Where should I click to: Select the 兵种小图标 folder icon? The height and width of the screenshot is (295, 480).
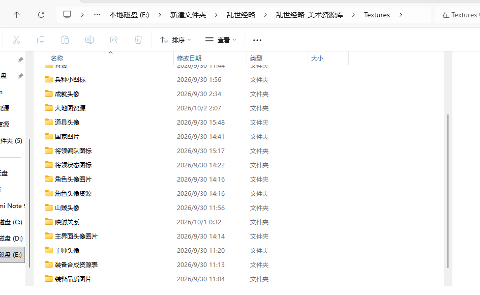(49, 79)
